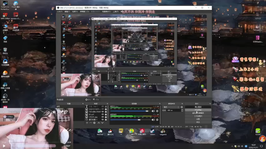Click the Start Recording button

pos(198,110)
